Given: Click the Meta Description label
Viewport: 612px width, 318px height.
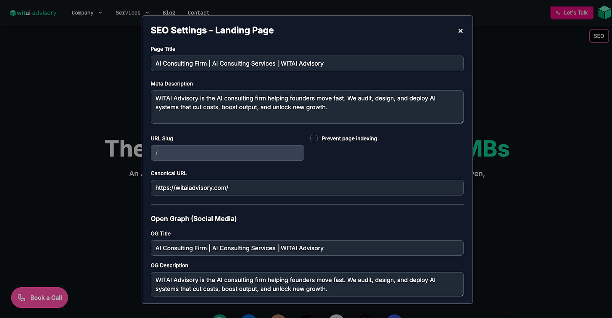Looking at the screenshot, I should click(x=172, y=84).
